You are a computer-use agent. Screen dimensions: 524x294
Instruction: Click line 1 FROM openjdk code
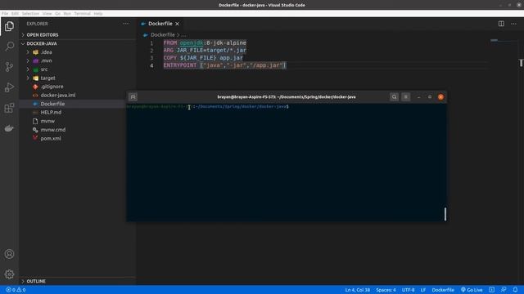205,43
